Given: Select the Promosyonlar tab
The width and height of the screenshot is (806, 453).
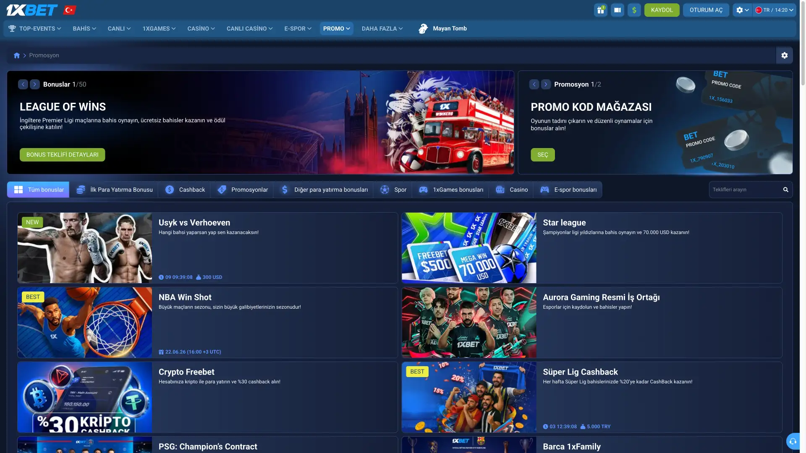Looking at the screenshot, I should [x=242, y=190].
